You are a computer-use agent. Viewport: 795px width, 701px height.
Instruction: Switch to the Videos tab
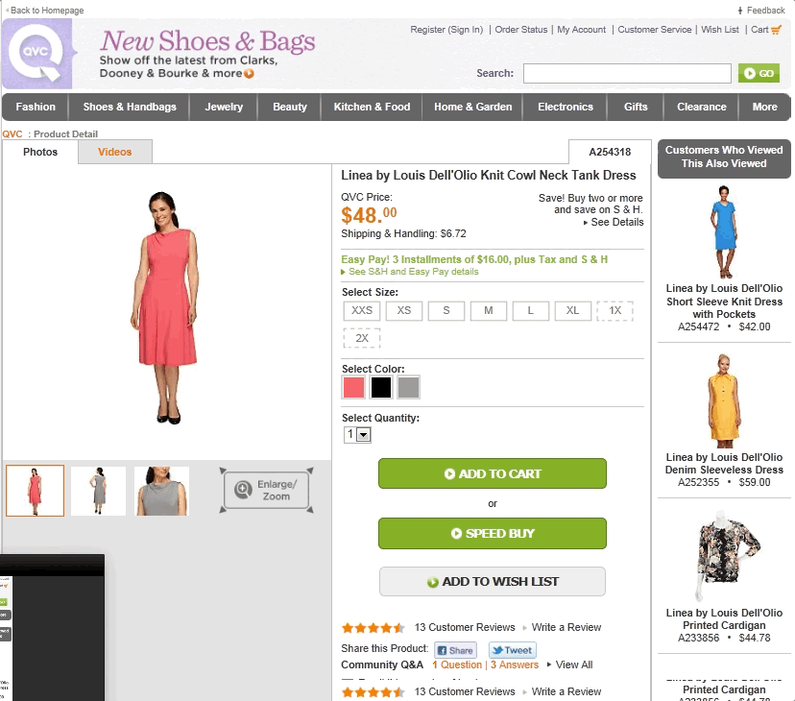click(114, 152)
